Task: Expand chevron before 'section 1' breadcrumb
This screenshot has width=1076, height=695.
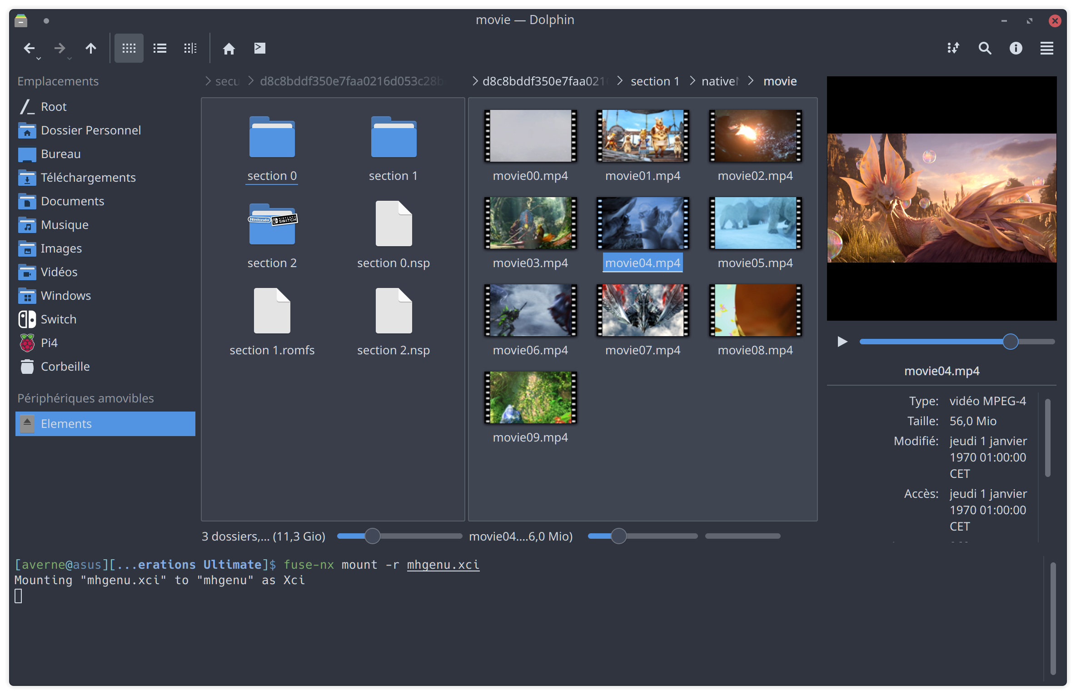Action: tap(620, 81)
